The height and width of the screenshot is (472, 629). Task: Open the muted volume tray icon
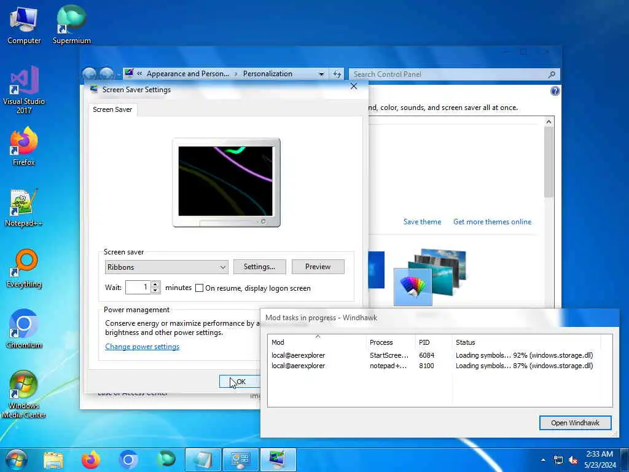point(573,460)
